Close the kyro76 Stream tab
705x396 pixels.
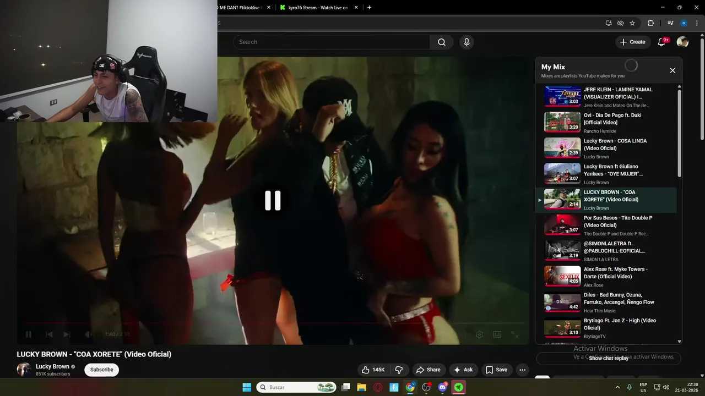click(356, 8)
